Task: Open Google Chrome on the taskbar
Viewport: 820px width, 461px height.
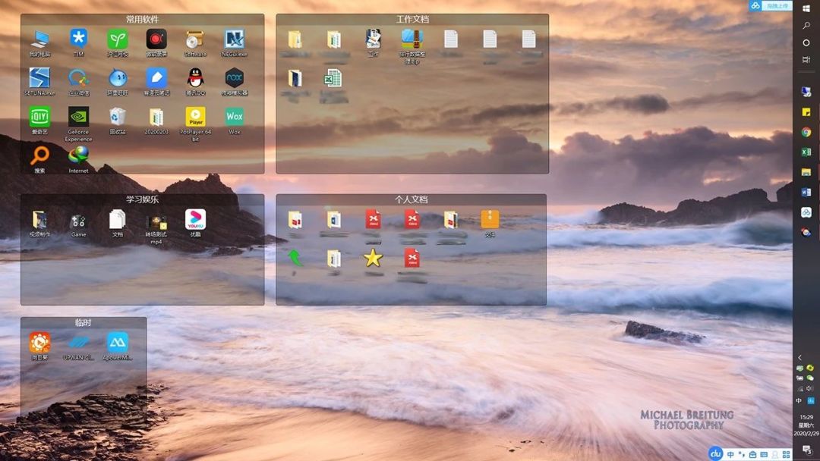Action: pyautogui.click(x=806, y=132)
